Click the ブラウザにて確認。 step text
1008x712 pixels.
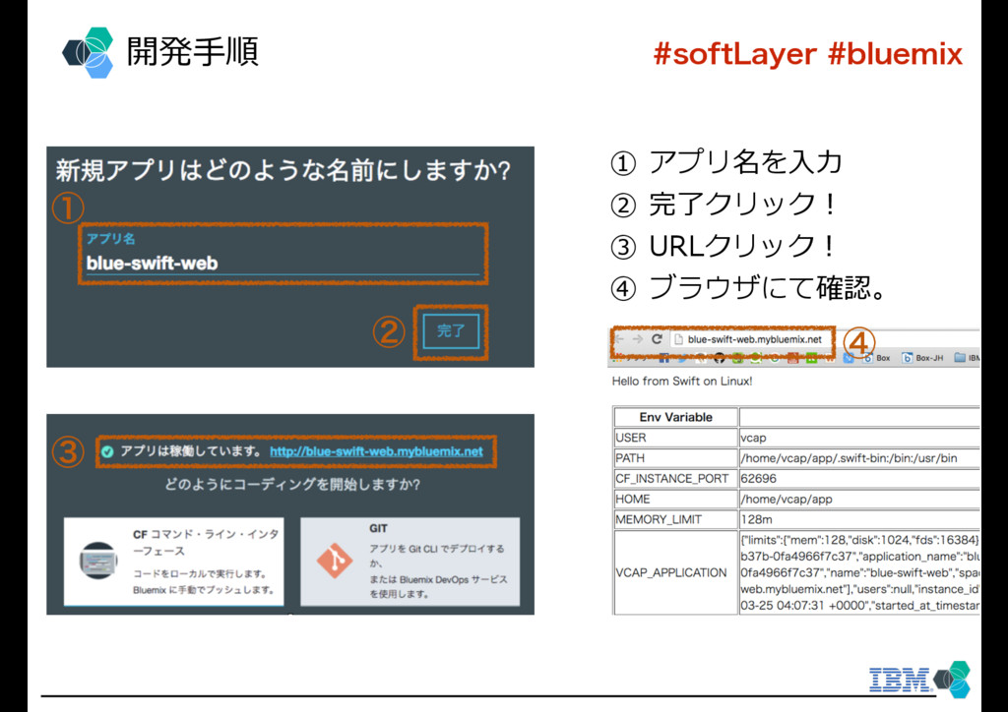pos(768,287)
